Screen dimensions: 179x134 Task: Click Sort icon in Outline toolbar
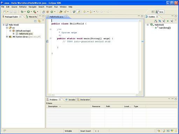(x=156, y=21)
